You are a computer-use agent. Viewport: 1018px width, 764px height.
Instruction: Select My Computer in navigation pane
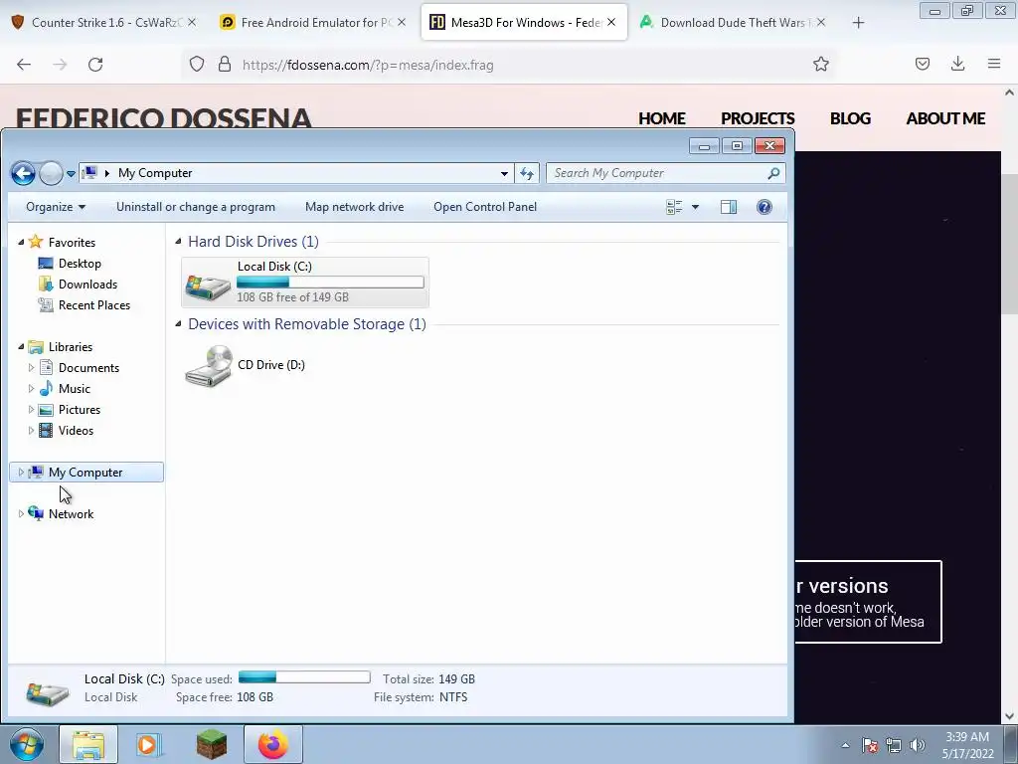tap(85, 473)
